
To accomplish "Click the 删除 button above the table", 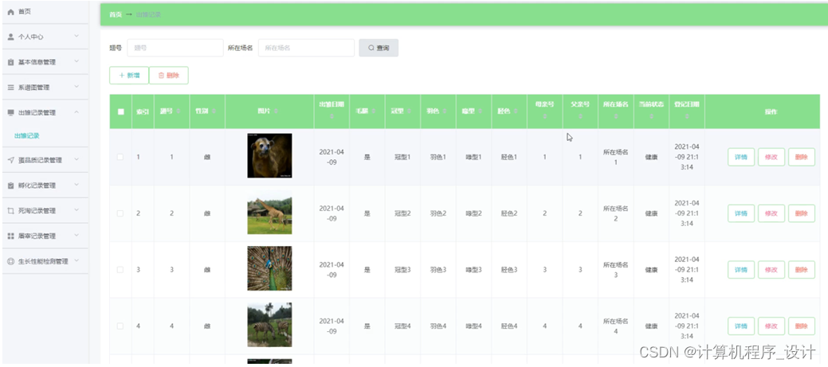I will pyautogui.click(x=169, y=76).
